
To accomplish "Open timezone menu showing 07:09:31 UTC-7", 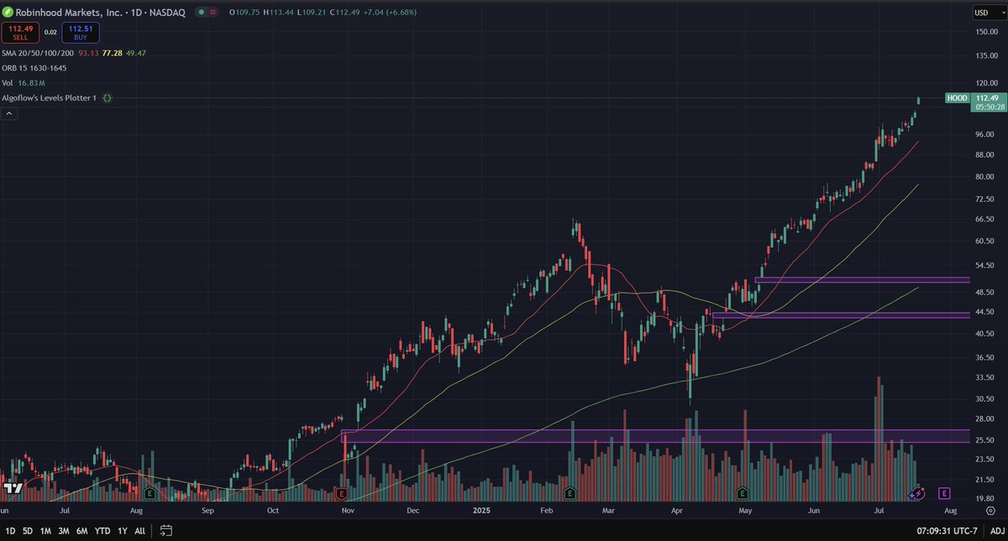I will pyautogui.click(x=948, y=531).
